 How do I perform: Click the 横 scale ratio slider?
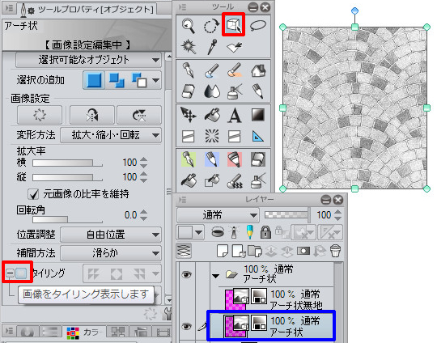(x=67, y=163)
